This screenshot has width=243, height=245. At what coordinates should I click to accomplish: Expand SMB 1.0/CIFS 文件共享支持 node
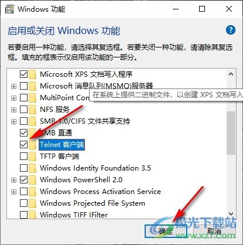(13, 121)
